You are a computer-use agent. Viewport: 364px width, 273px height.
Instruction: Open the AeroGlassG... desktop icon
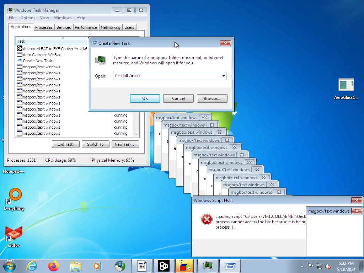coord(346,88)
